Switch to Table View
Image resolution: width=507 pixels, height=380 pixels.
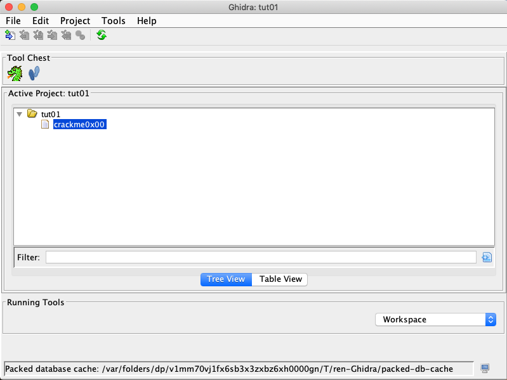280,279
